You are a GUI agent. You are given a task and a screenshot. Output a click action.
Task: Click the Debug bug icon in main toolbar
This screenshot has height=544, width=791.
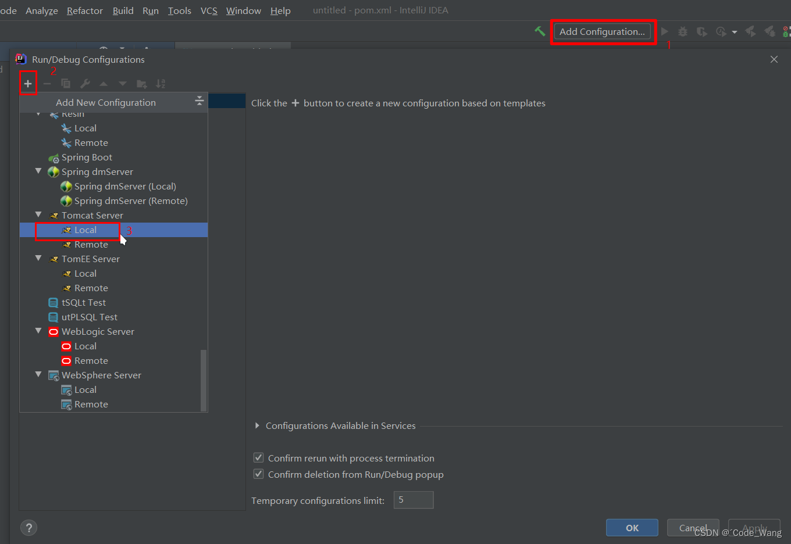tap(683, 31)
